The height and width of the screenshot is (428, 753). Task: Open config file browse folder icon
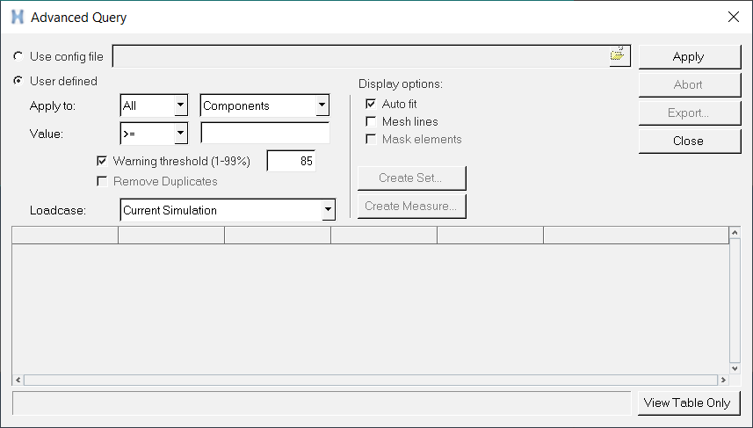[619, 55]
